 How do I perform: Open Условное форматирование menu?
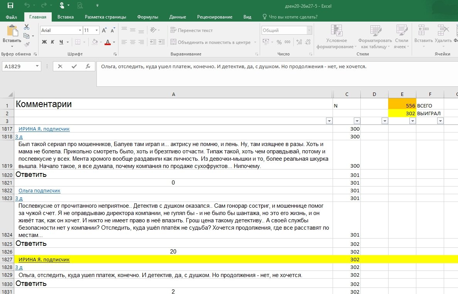[x=336, y=37]
